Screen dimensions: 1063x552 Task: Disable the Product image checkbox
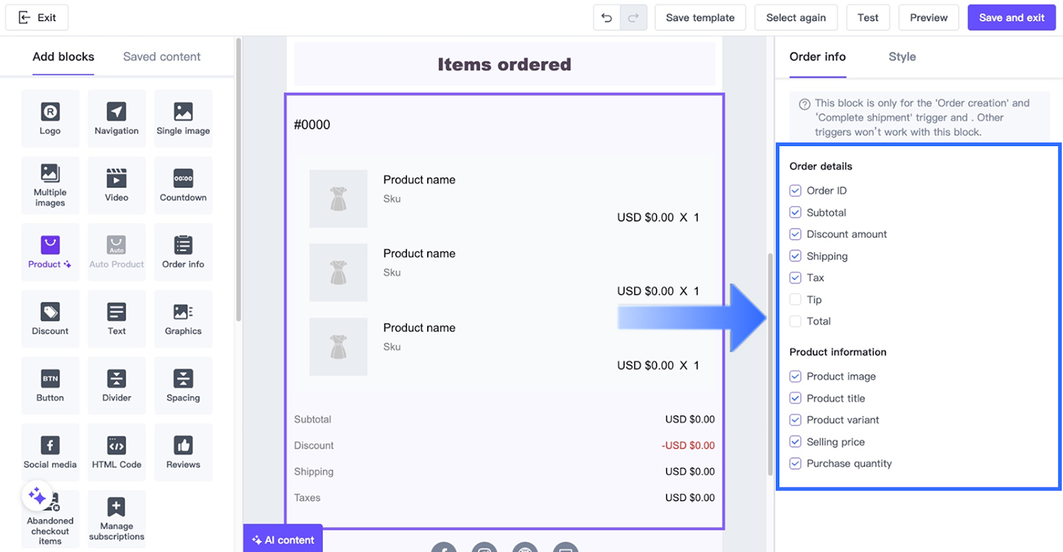click(x=795, y=377)
